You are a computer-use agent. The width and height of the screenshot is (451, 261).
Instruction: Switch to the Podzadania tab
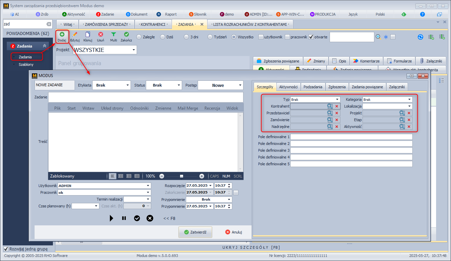point(313,87)
